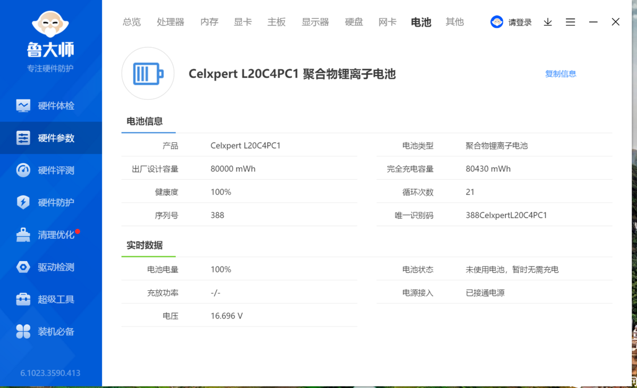
Task: Select the 电池信息 section header
Action: tap(145, 122)
